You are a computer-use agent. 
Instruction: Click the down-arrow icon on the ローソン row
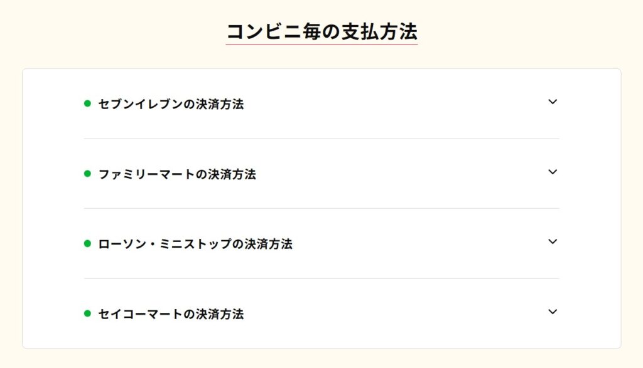[552, 242]
